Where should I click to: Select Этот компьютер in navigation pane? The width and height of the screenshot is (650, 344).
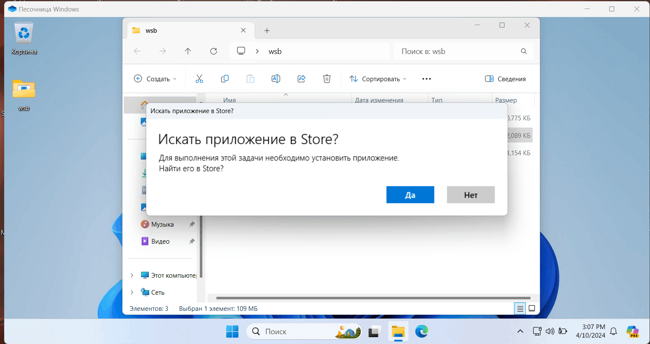(x=168, y=275)
